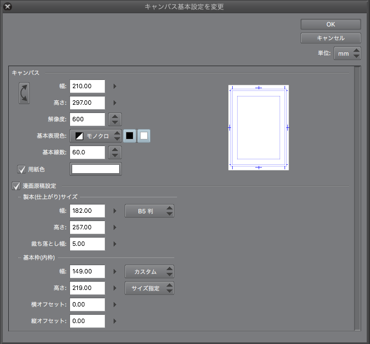Open the カスタム inner frame dropdown
The image size is (370, 344).
(149, 271)
